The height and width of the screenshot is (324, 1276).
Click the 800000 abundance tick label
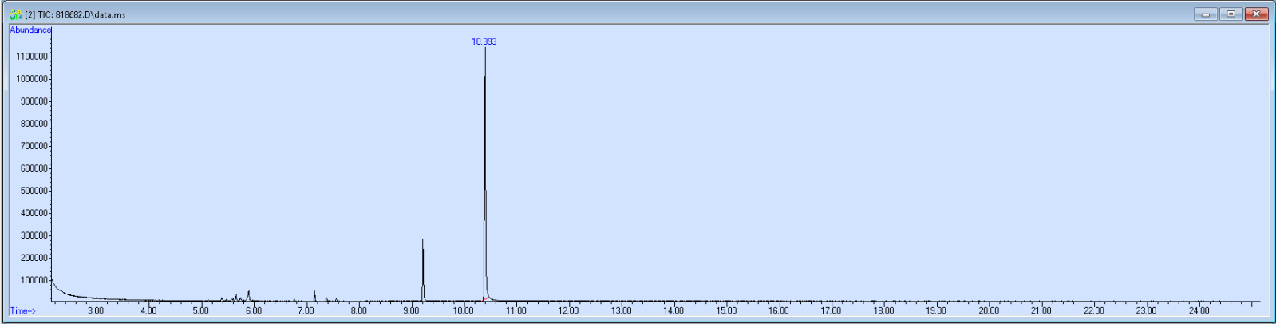[x=34, y=124]
